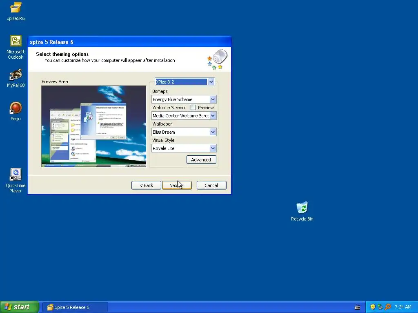Enable the Welcome Screen Preview checkbox
Viewport: 418px width, 313px height.
coord(193,108)
